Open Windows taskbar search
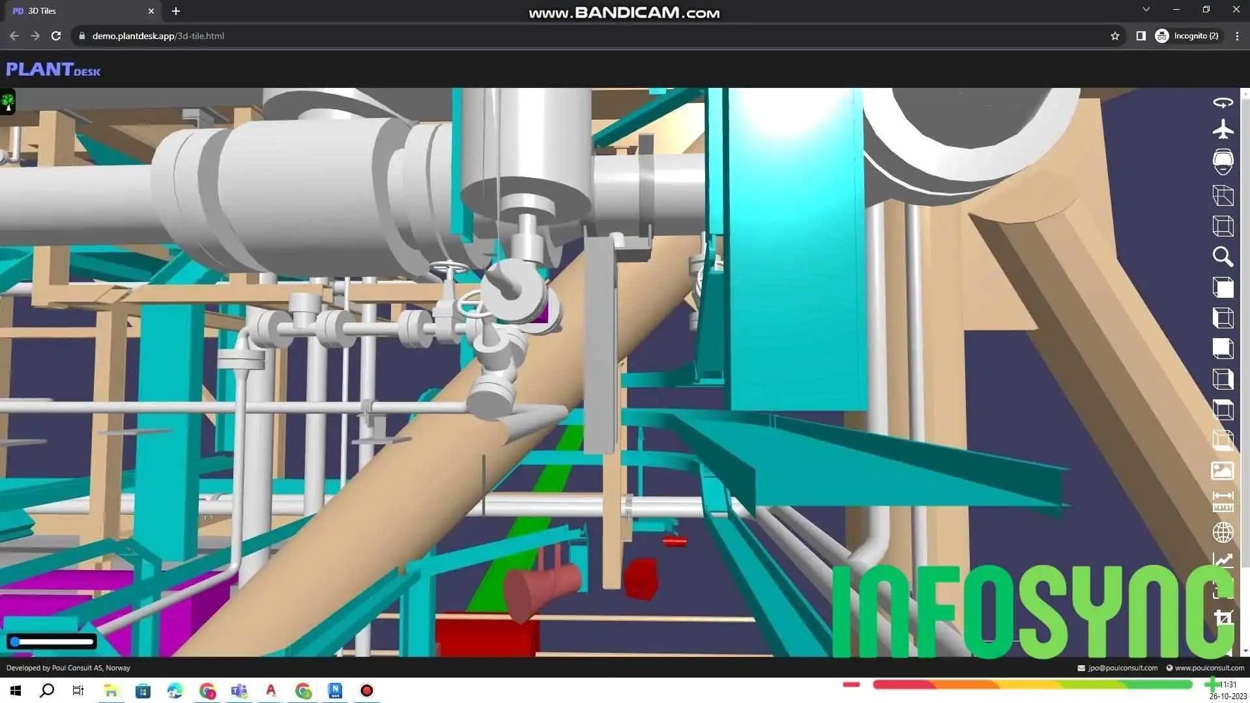This screenshot has height=703, width=1250. [x=47, y=691]
